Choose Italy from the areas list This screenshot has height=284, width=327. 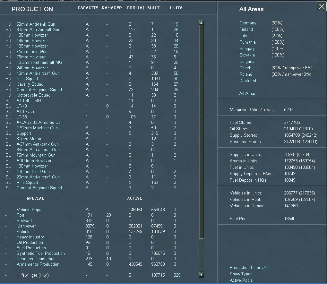[243, 36]
